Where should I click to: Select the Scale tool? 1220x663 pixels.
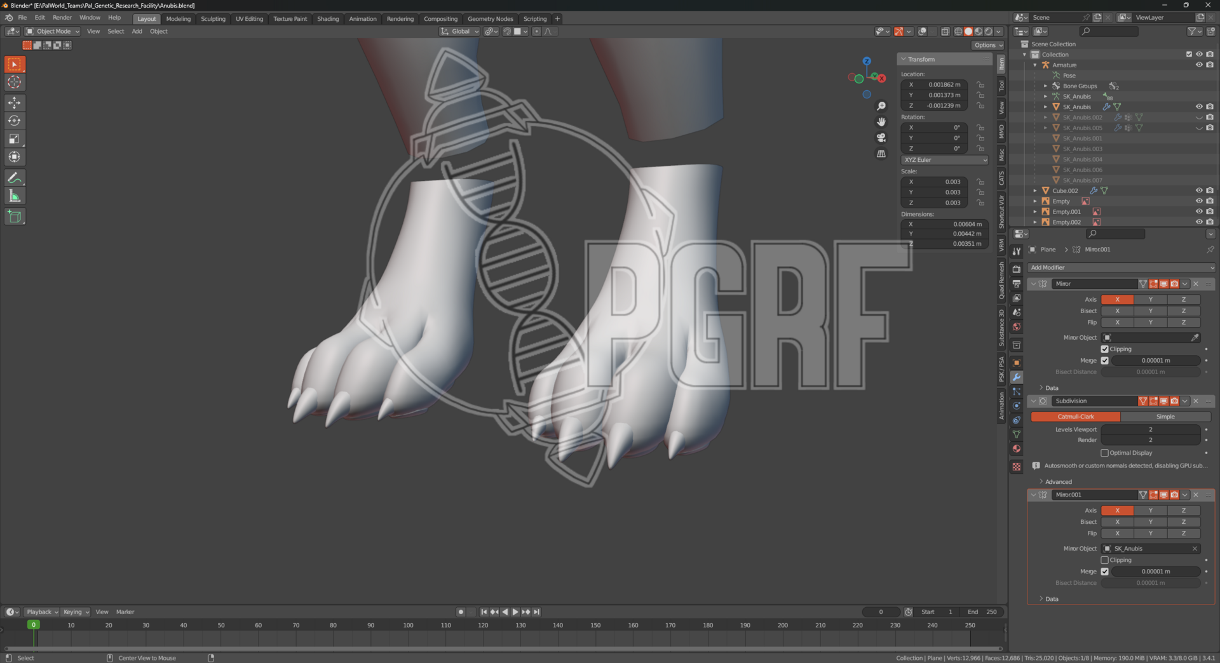click(15, 138)
